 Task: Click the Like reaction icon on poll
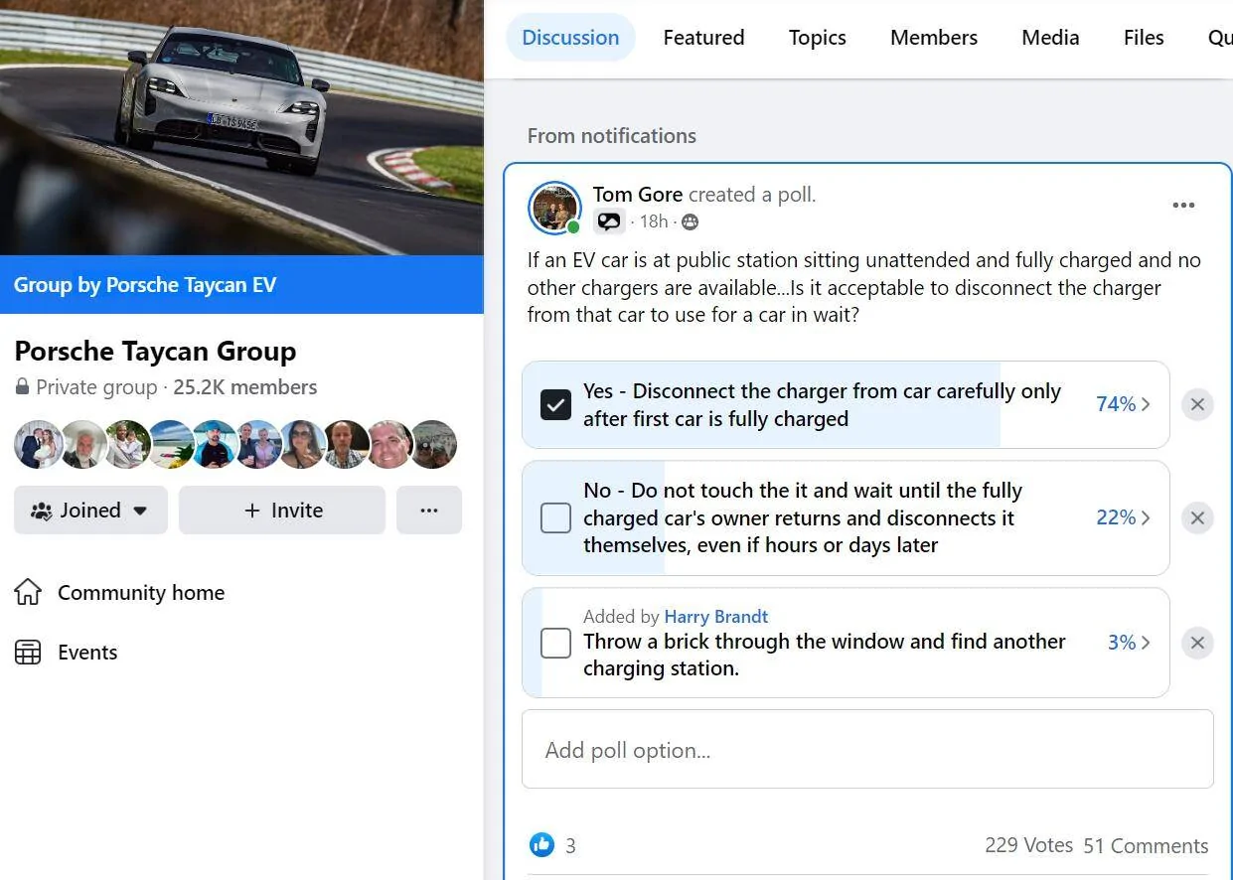(541, 845)
